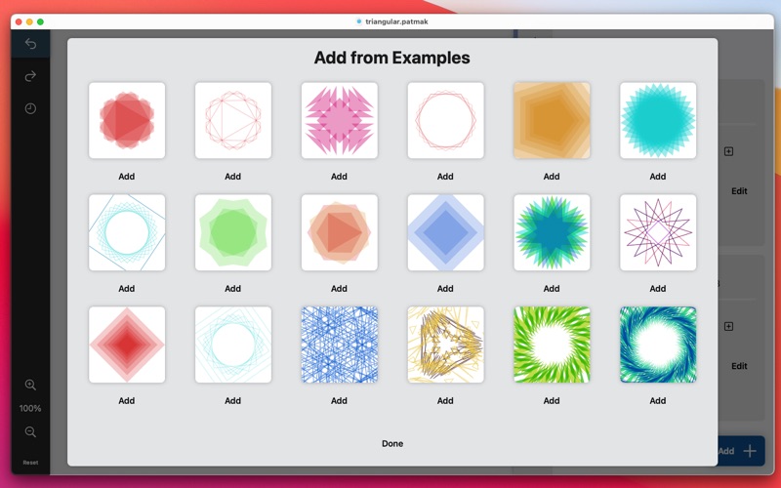Select the blue crisscross lines thumbnail
The height and width of the screenshot is (488, 781).
click(339, 345)
